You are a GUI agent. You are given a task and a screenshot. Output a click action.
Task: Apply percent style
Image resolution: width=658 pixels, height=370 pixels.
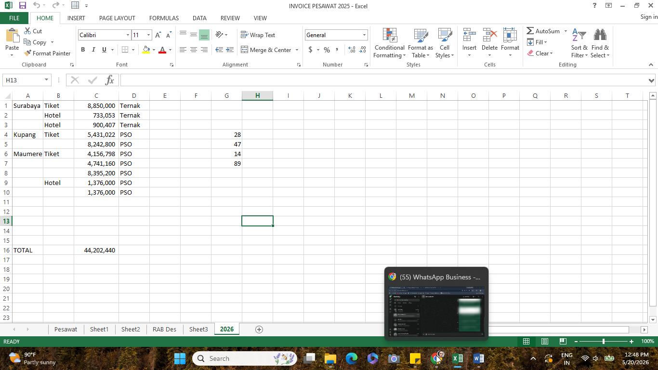[x=327, y=50]
